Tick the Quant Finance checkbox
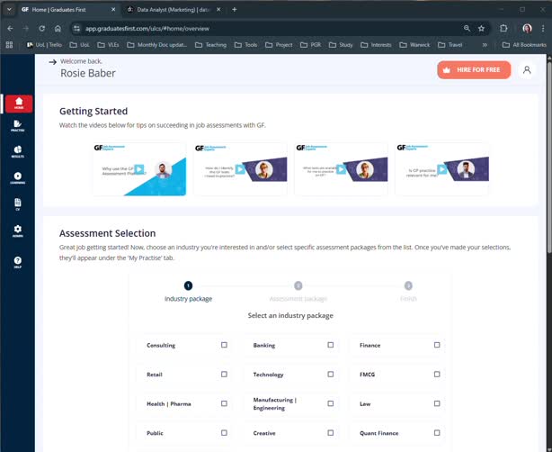The width and height of the screenshot is (552, 452). pyautogui.click(x=437, y=432)
